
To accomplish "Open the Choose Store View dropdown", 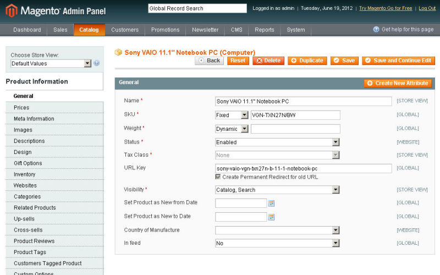I will [51, 63].
